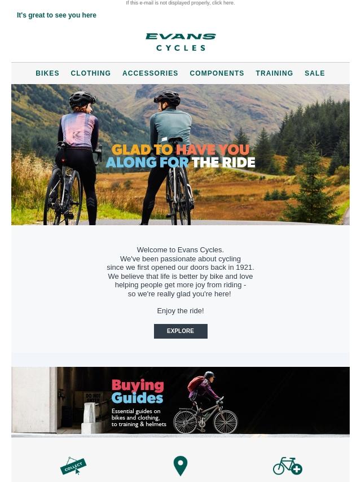Open the Clothing menu item

tap(91, 73)
